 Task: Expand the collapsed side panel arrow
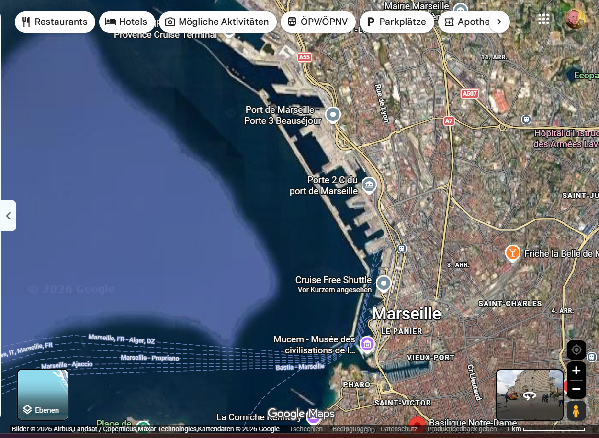click(x=8, y=216)
